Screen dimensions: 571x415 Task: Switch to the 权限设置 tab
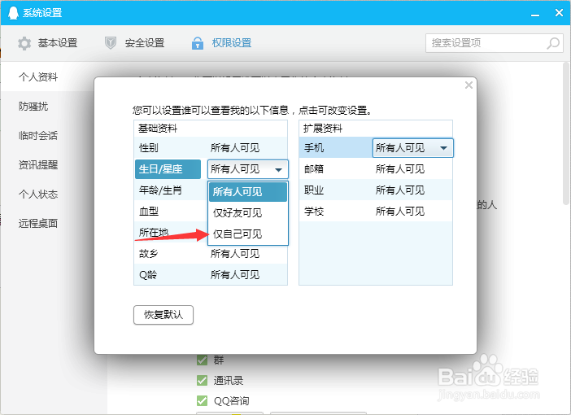tap(222, 43)
